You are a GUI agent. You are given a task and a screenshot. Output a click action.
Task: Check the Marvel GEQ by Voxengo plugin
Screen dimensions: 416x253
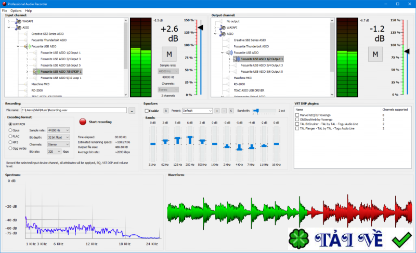click(x=297, y=115)
